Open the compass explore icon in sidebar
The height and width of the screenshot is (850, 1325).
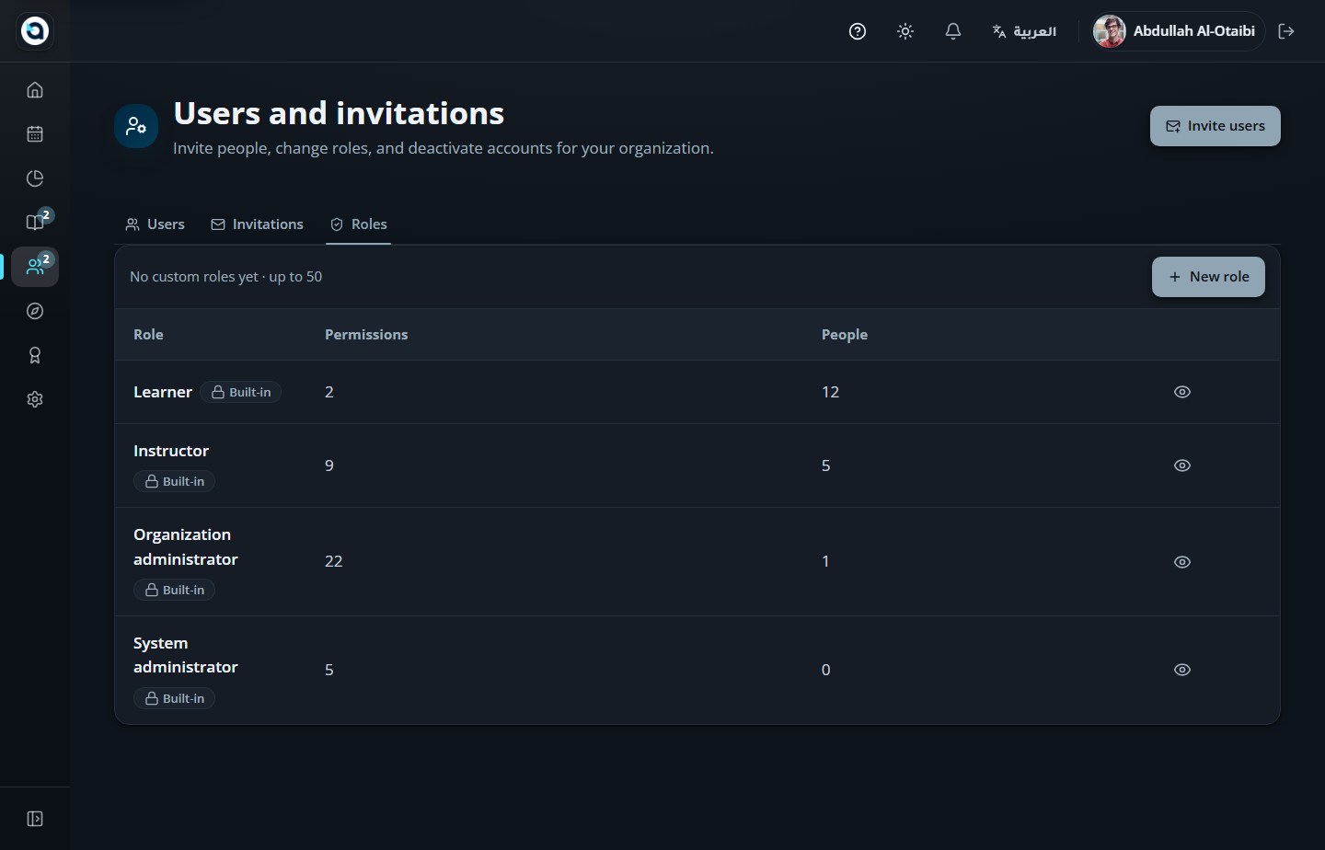(35, 311)
